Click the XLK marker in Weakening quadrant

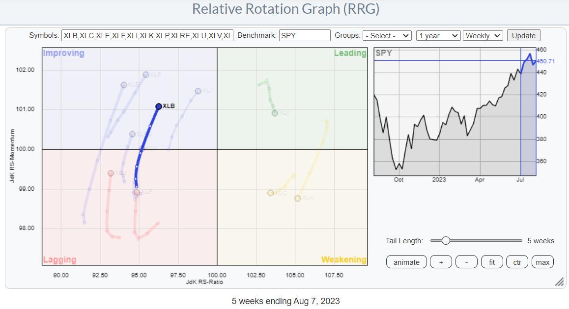(297, 198)
